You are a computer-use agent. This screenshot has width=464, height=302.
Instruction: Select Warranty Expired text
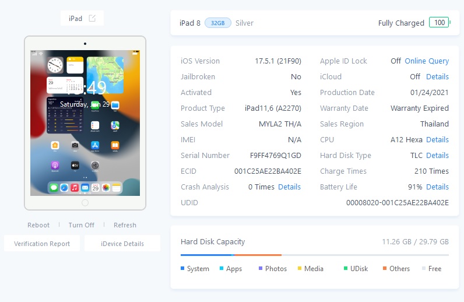(x=420, y=108)
